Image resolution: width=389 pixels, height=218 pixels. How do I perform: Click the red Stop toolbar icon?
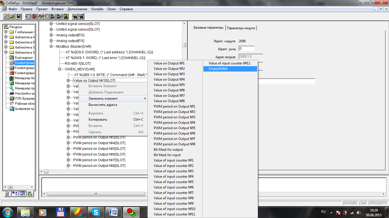(x=34, y=16)
